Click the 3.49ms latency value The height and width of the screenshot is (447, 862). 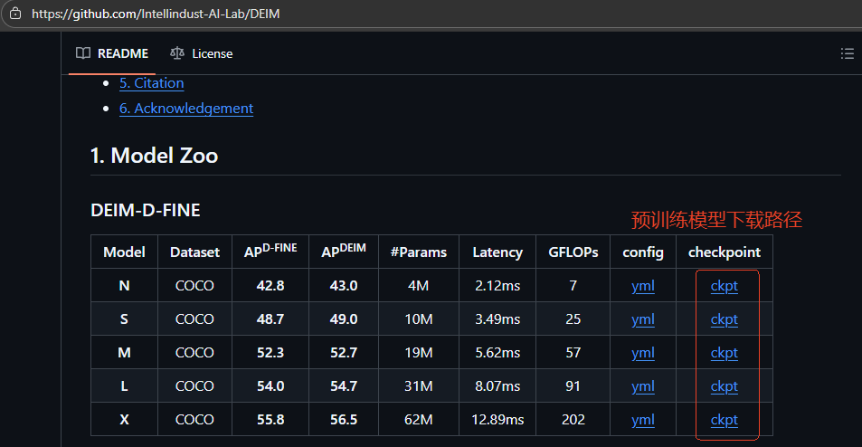click(497, 319)
